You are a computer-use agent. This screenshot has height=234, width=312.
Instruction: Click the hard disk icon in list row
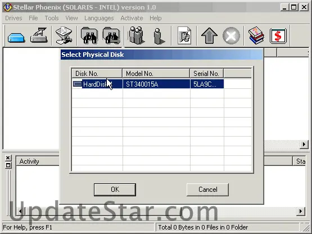tap(78, 84)
